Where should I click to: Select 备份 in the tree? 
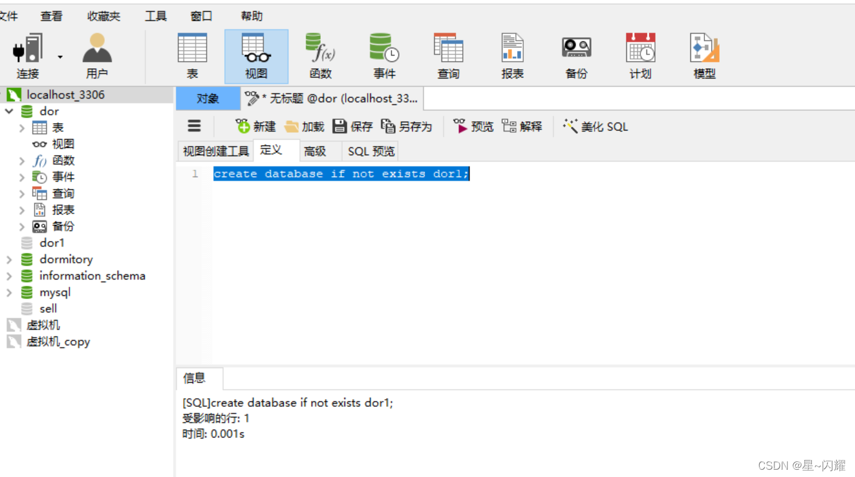(63, 226)
